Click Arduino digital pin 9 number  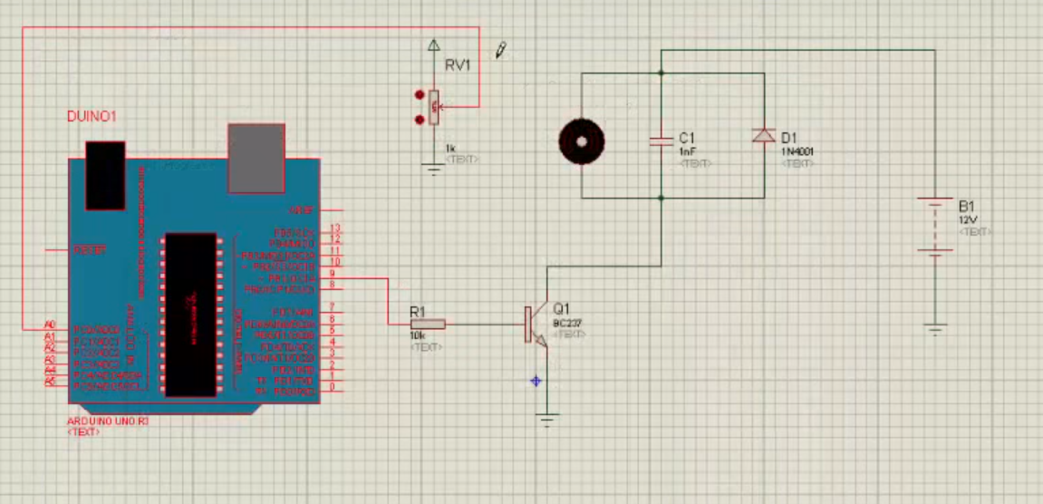[333, 272]
